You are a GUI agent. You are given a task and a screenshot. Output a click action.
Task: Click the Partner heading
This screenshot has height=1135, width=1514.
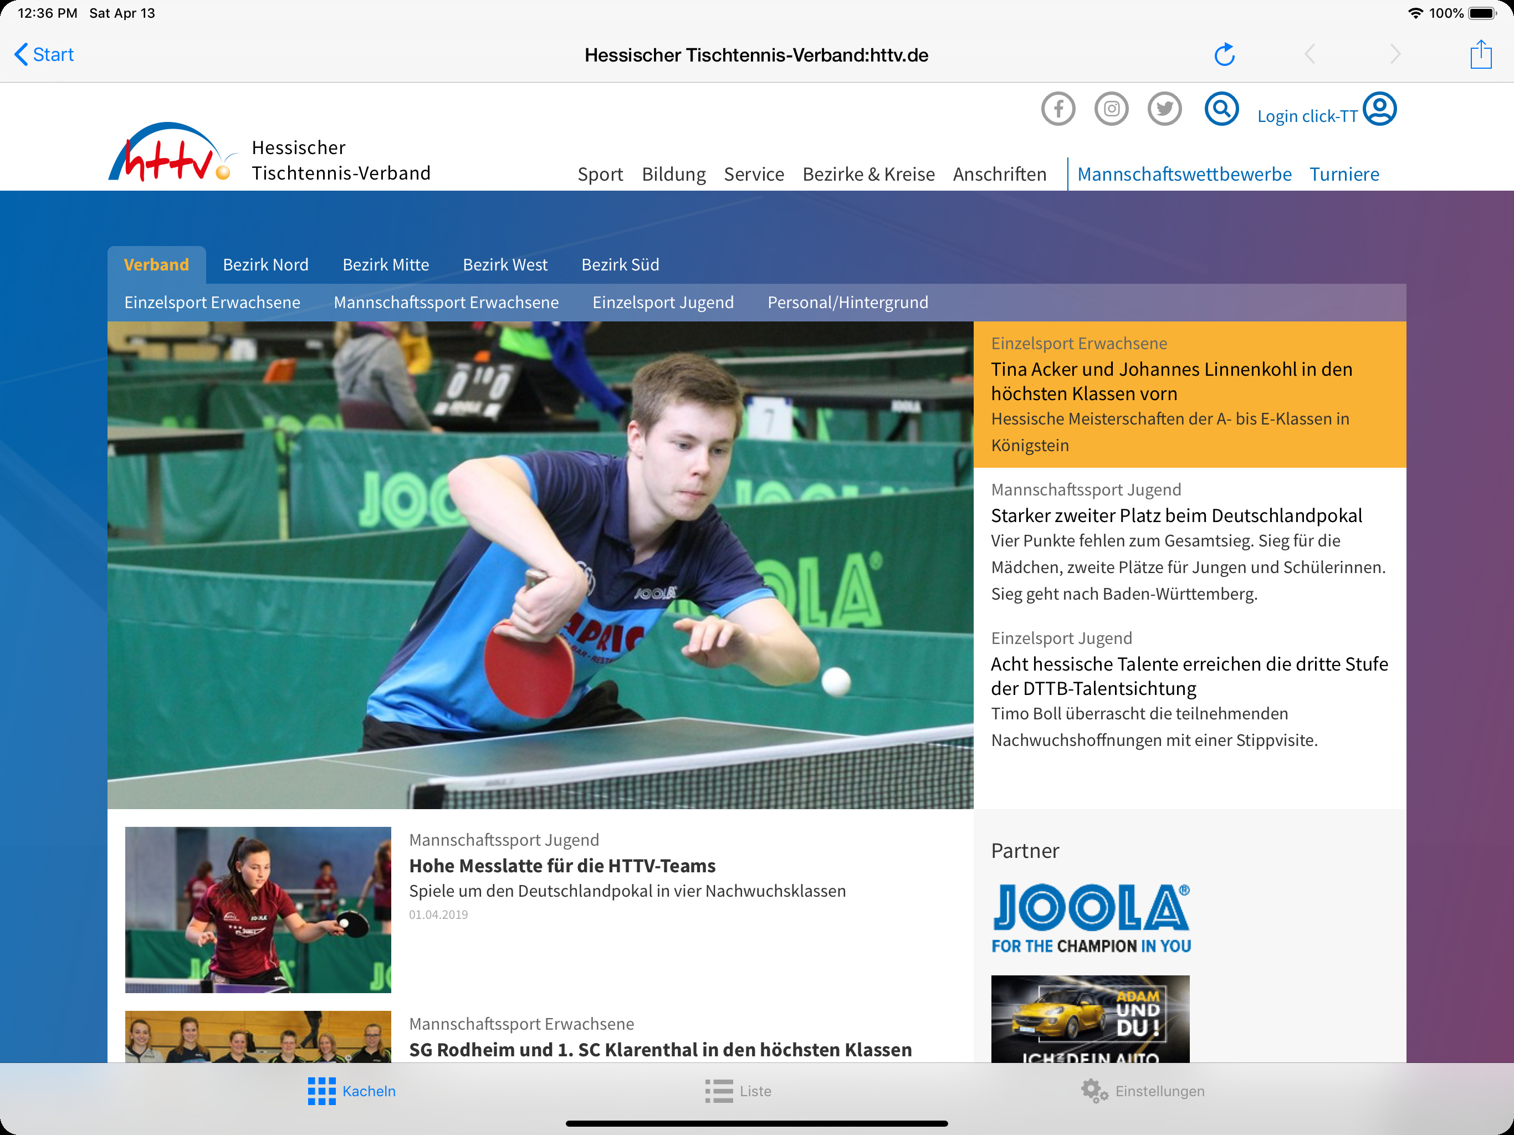click(1025, 851)
